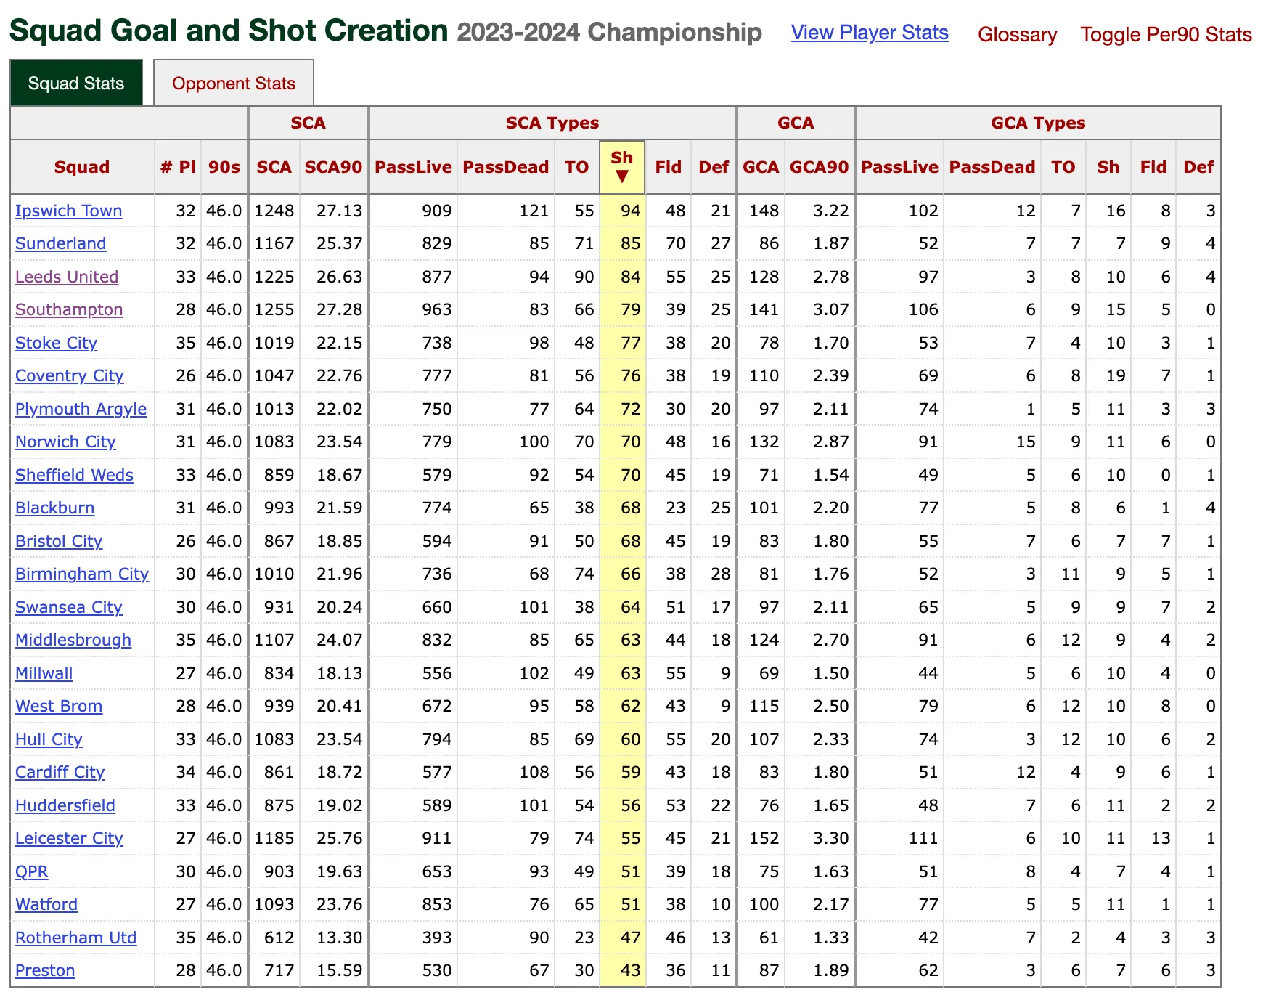The width and height of the screenshot is (1279, 1008).
Task: Open Huddersfield squad page
Action: tap(65, 805)
